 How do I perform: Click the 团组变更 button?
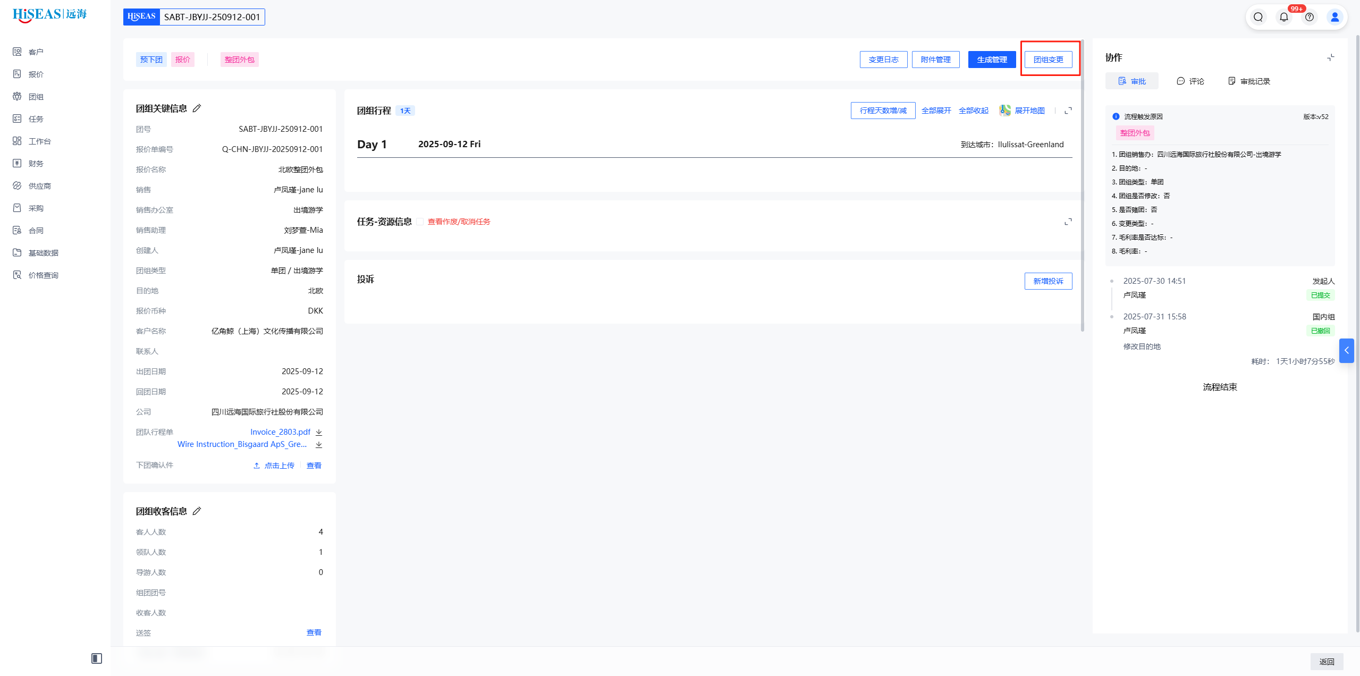1048,60
